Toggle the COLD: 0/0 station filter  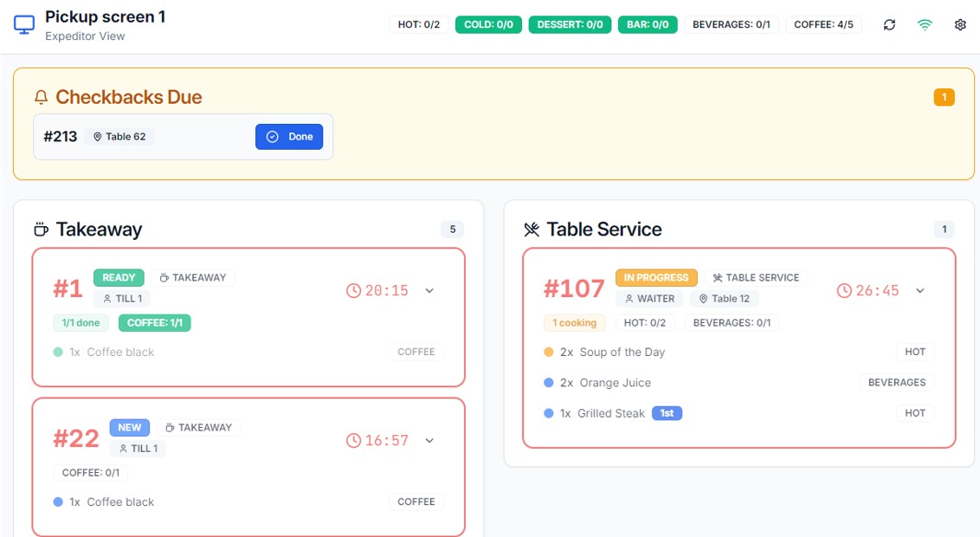(488, 24)
